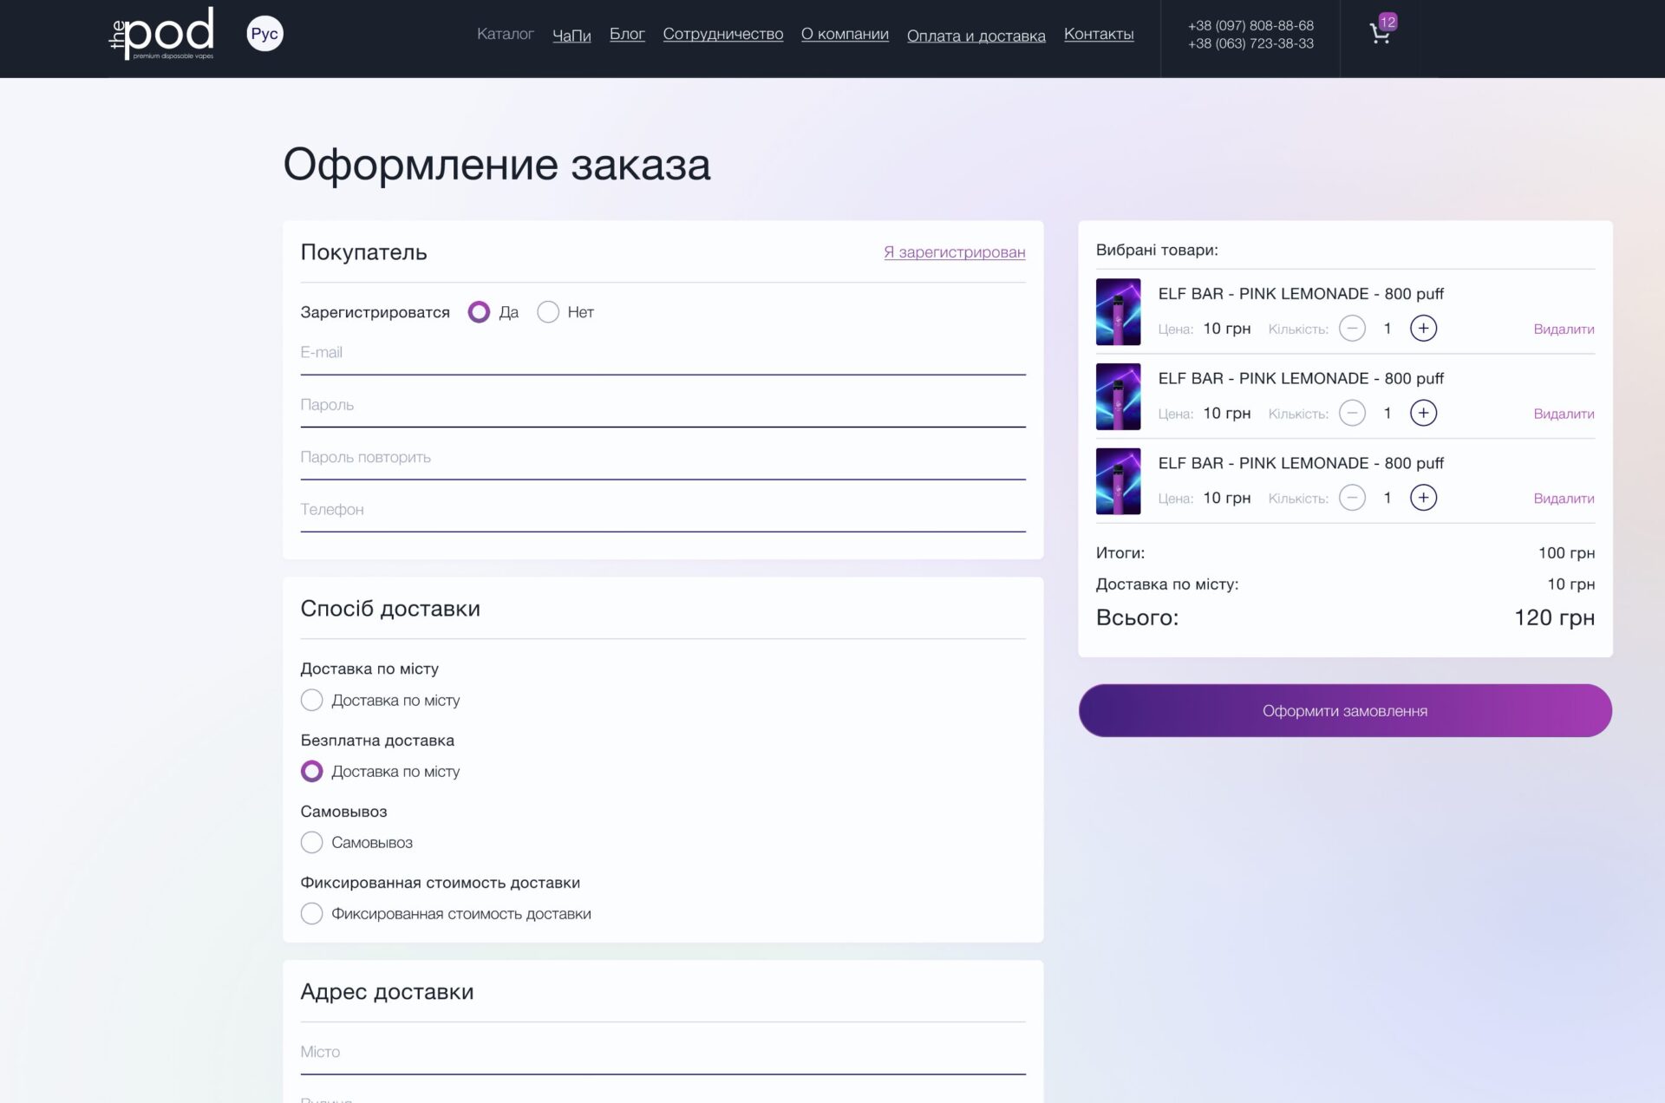
Task: Click the pod logo
Action: [x=161, y=34]
